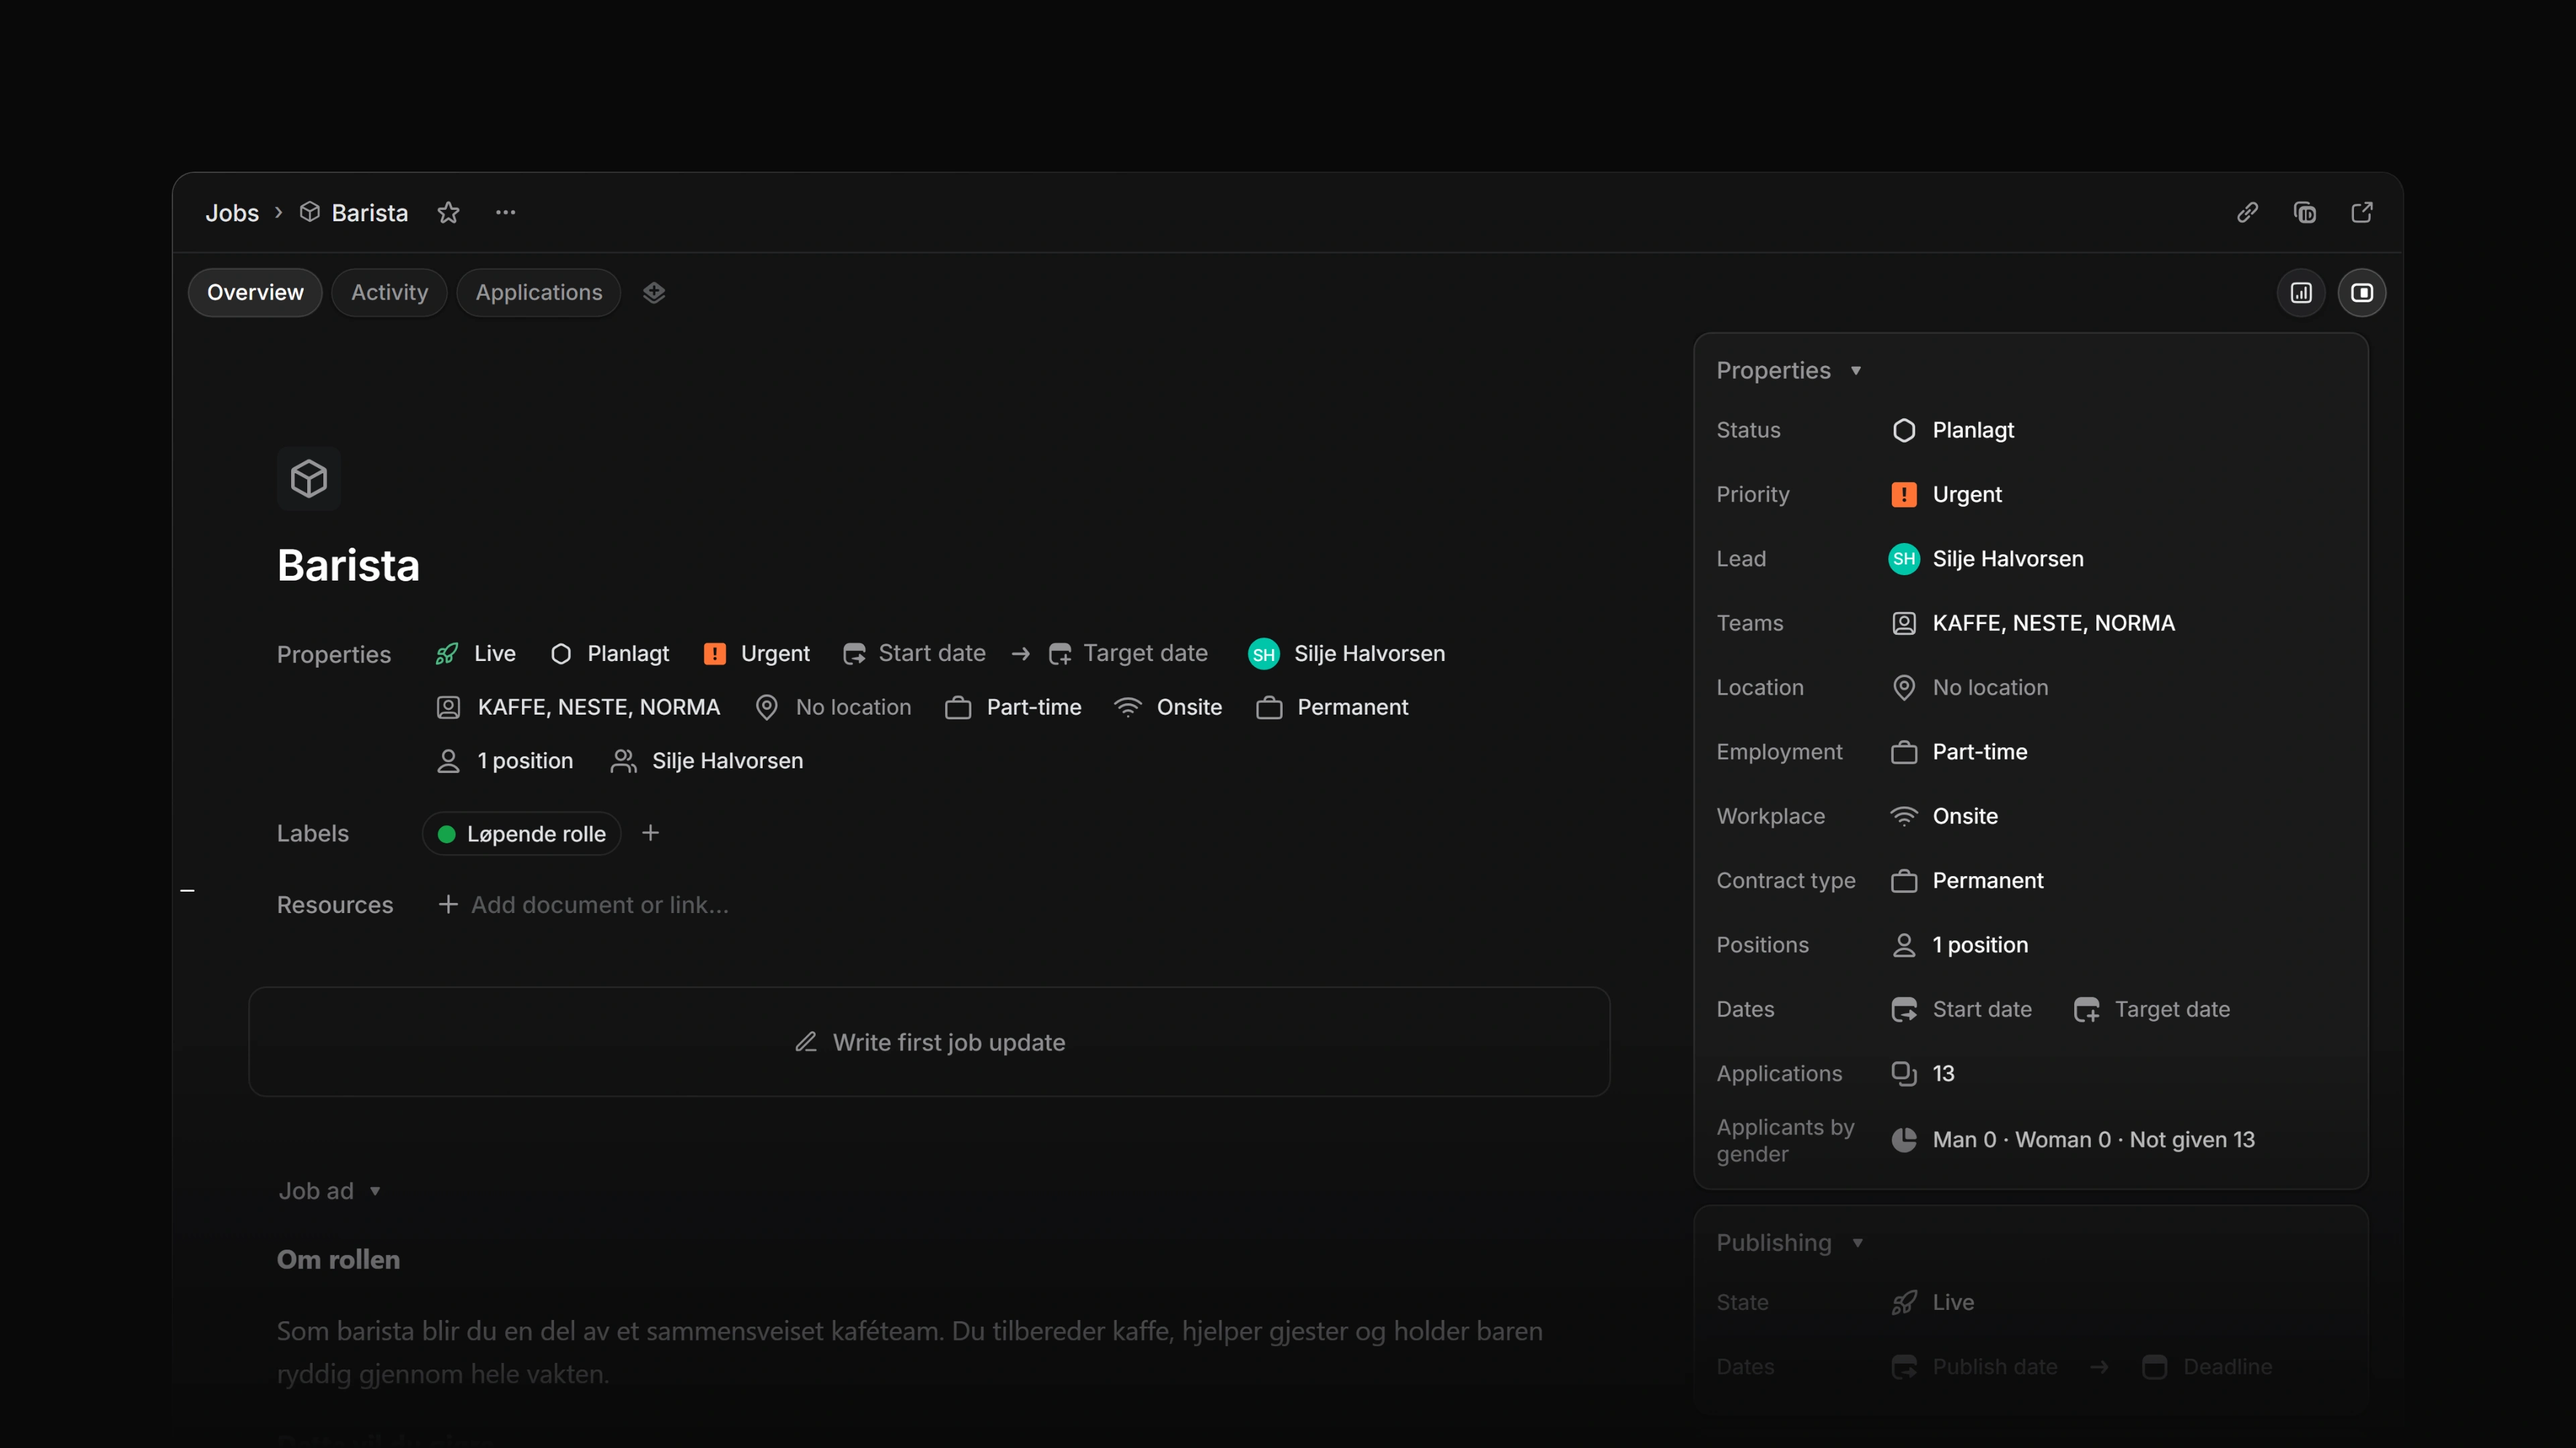Set sidebar Target date in Dates row
2576x1448 pixels.
(x=2152, y=1010)
